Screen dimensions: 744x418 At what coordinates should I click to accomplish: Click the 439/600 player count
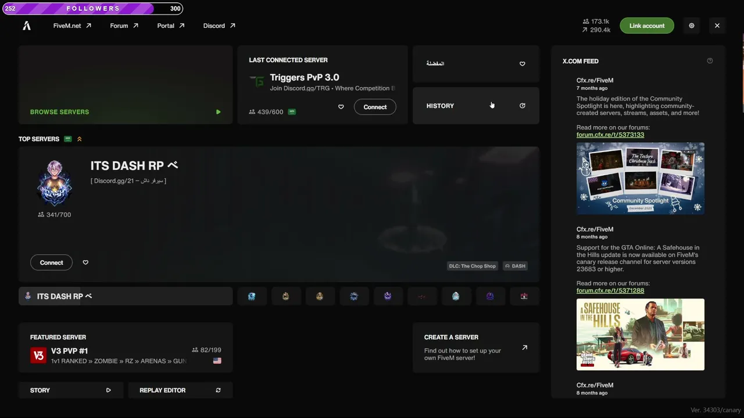coord(266,112)
